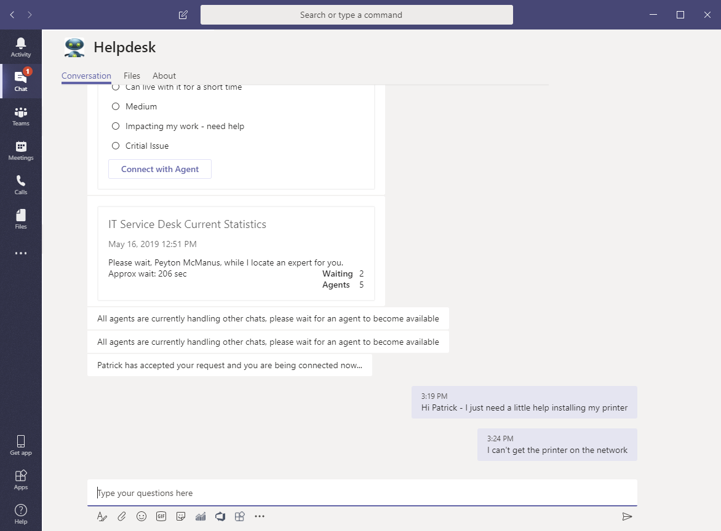Click the chart app icon in compose toolbar
The height and width of the screenshot is (531, 721).
tap(201, 516)
